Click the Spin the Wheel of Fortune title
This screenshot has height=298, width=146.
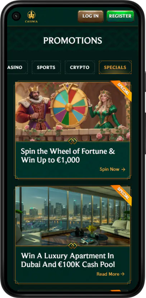click(68, 156)
